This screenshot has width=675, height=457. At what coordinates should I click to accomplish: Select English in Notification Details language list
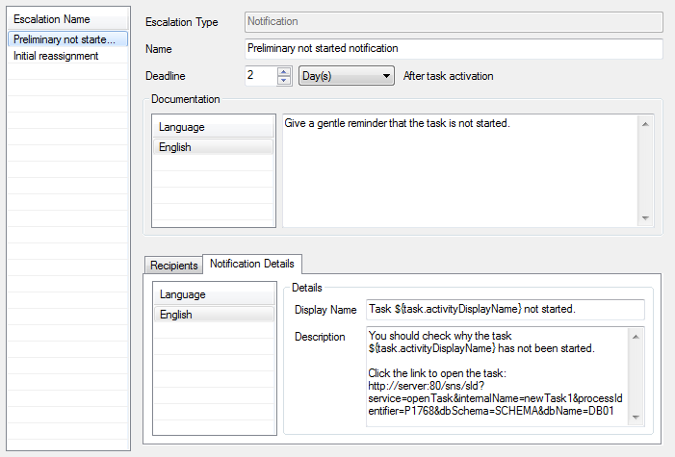click(213, 315)
